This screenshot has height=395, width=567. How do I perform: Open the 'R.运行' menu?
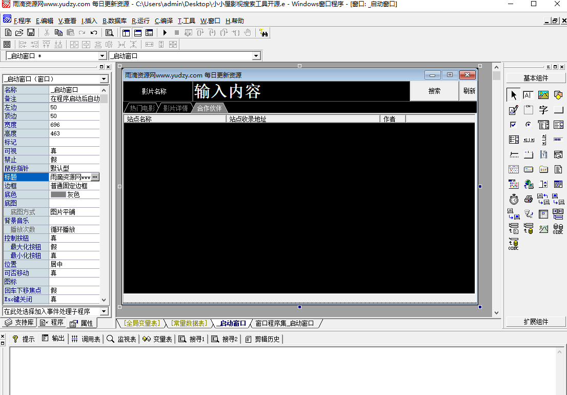point(140,21)
